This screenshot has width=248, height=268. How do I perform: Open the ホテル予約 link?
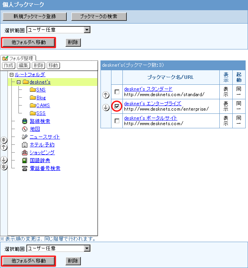[42, 145]
